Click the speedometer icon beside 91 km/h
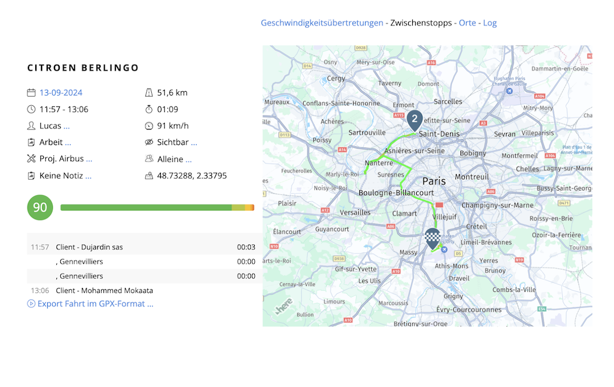The width and height of the screenshot is (614, 387). point(149,126)
